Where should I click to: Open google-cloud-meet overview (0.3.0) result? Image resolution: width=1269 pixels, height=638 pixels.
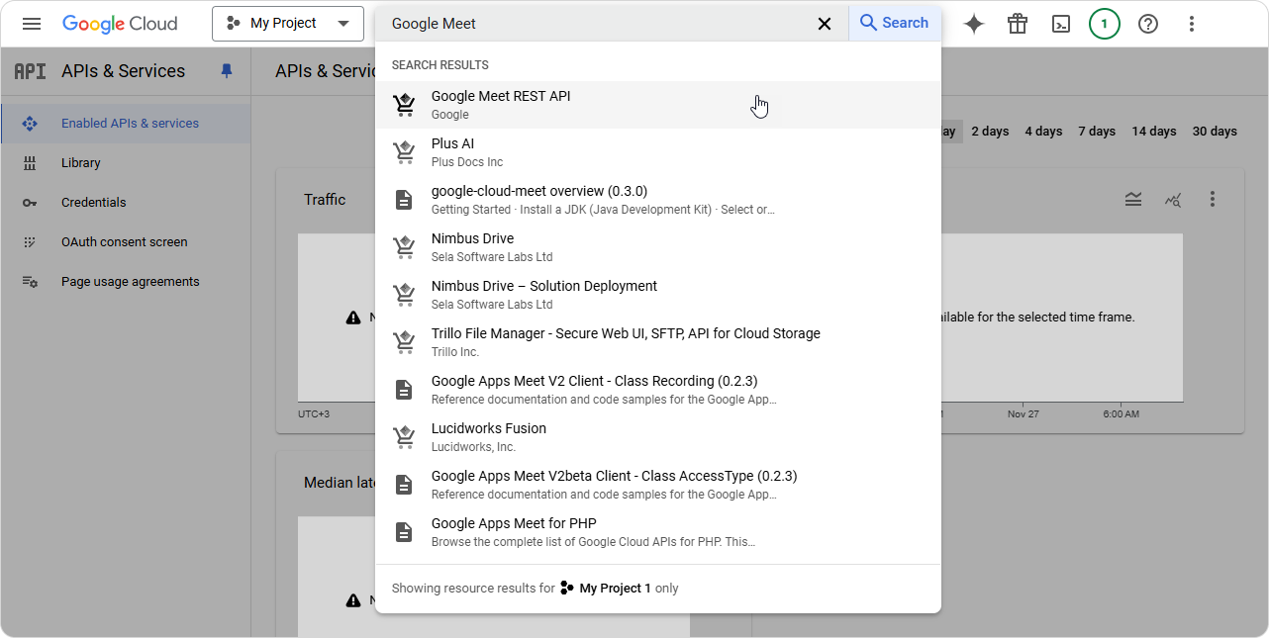658,200
